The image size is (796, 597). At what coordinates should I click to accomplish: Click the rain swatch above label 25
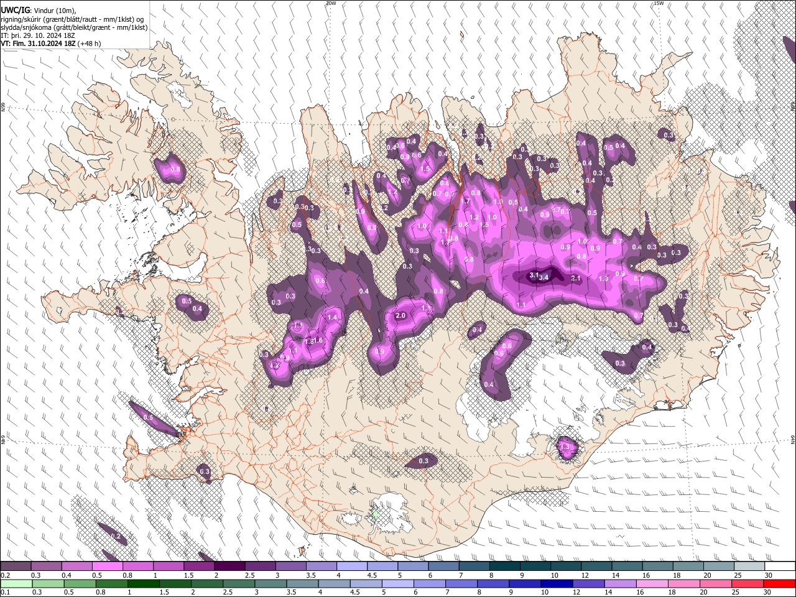pyautogui.click(x=747, y=583)
